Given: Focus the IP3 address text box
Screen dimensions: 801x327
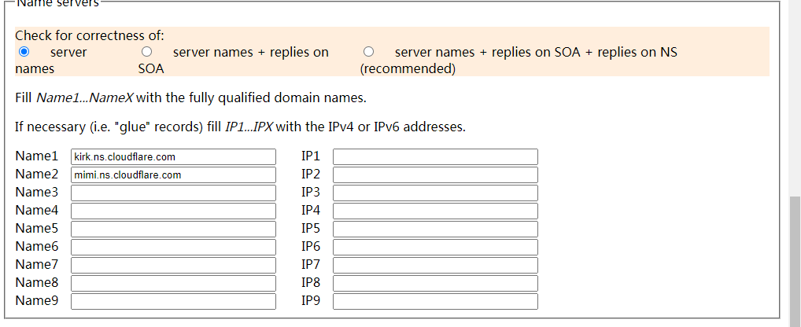Looking at the screenshot, I should (435, 193).
